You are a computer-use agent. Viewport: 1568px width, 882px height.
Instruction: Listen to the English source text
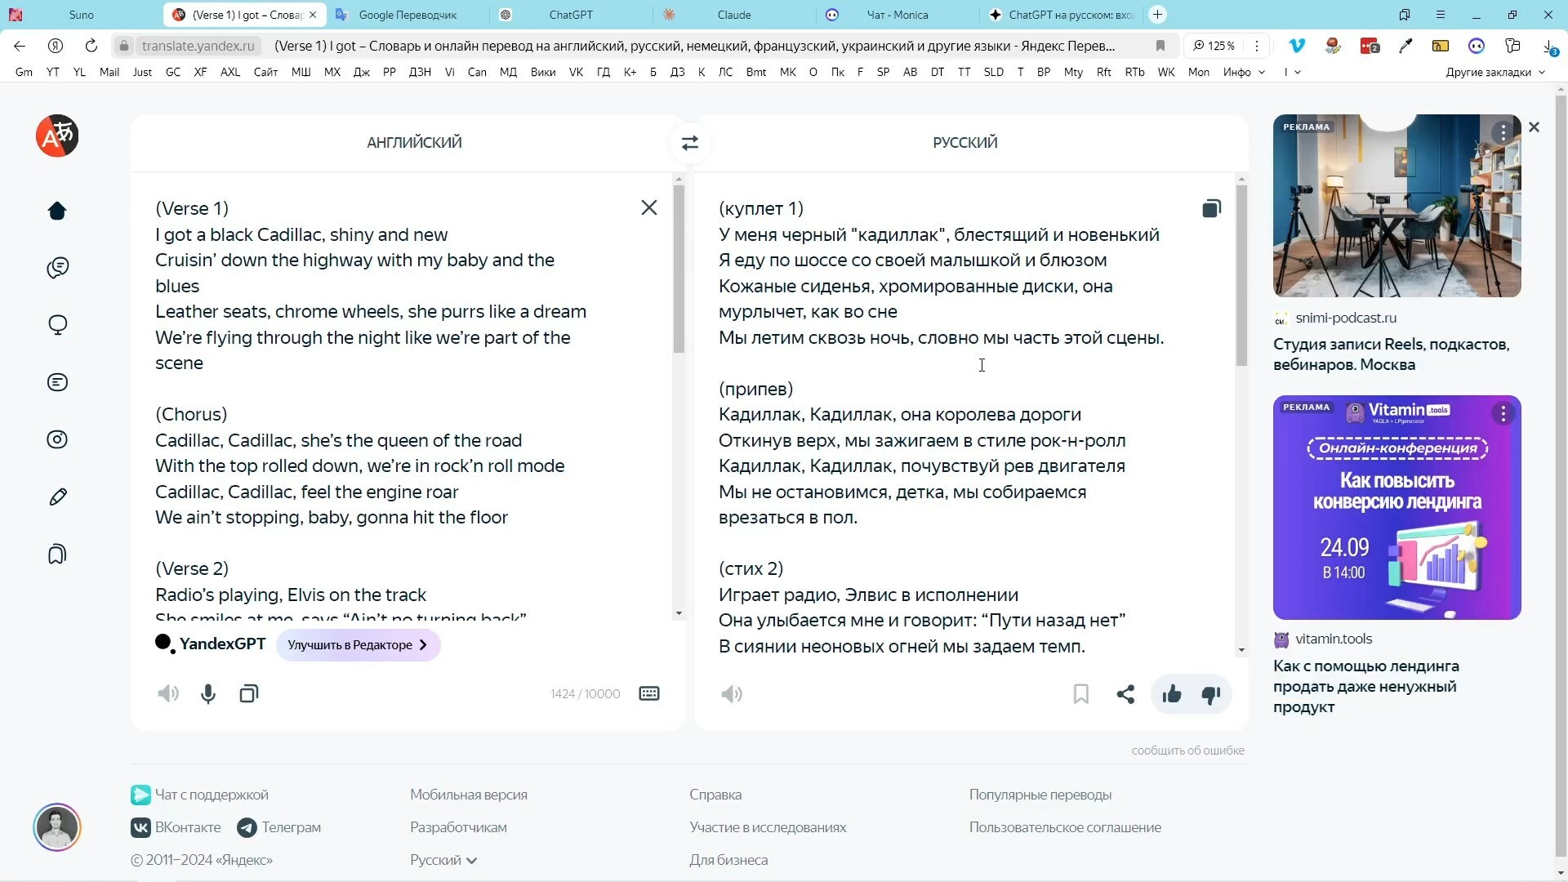pos(168,694)
